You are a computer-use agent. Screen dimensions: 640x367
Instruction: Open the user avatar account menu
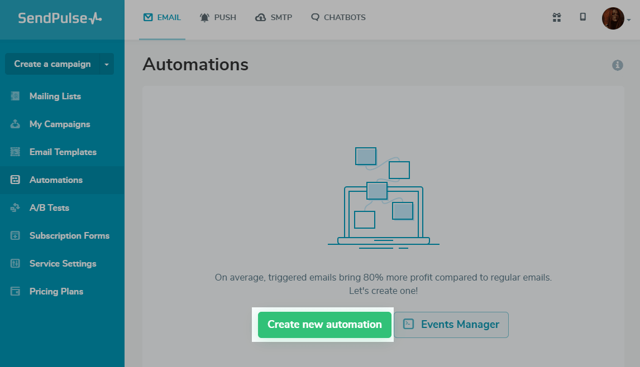pyautogui.click(x=613, y=18)
